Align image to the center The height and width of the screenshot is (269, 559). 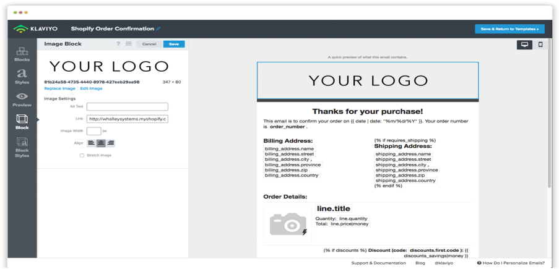[x=102, y=143]
